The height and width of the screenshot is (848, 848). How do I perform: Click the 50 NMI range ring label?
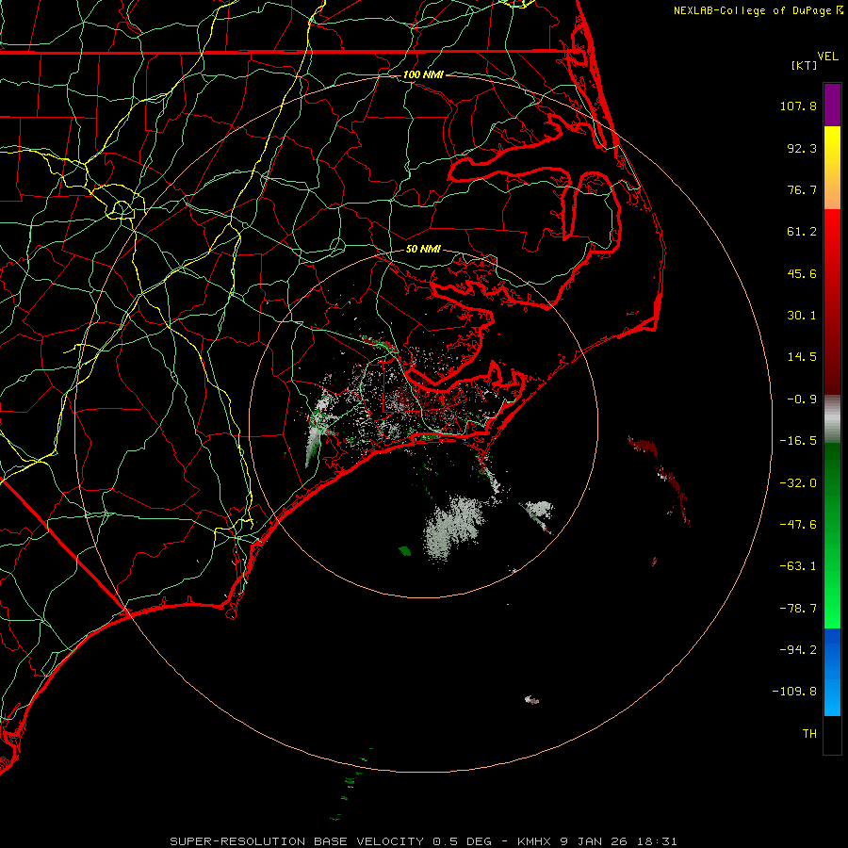point(423,249)
